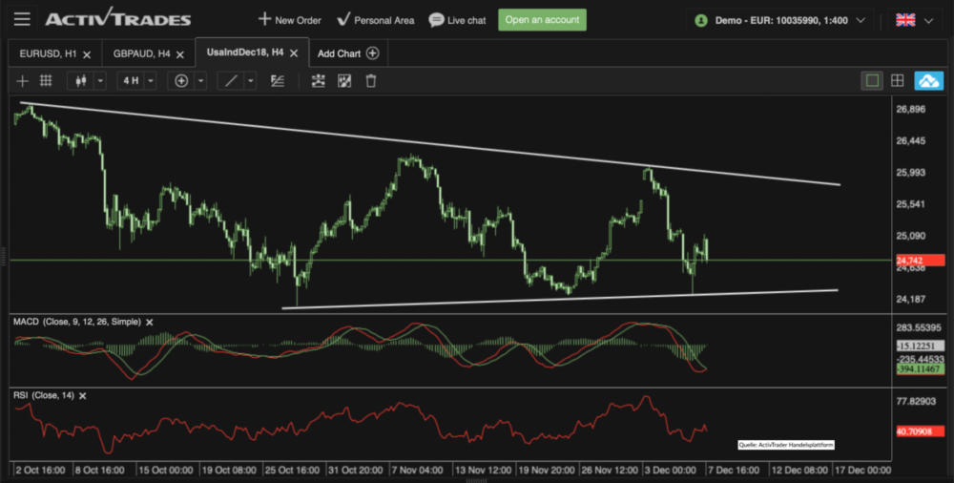
Task: Expand the indicator dropdown arrow
Action: (x=200, y=81)
